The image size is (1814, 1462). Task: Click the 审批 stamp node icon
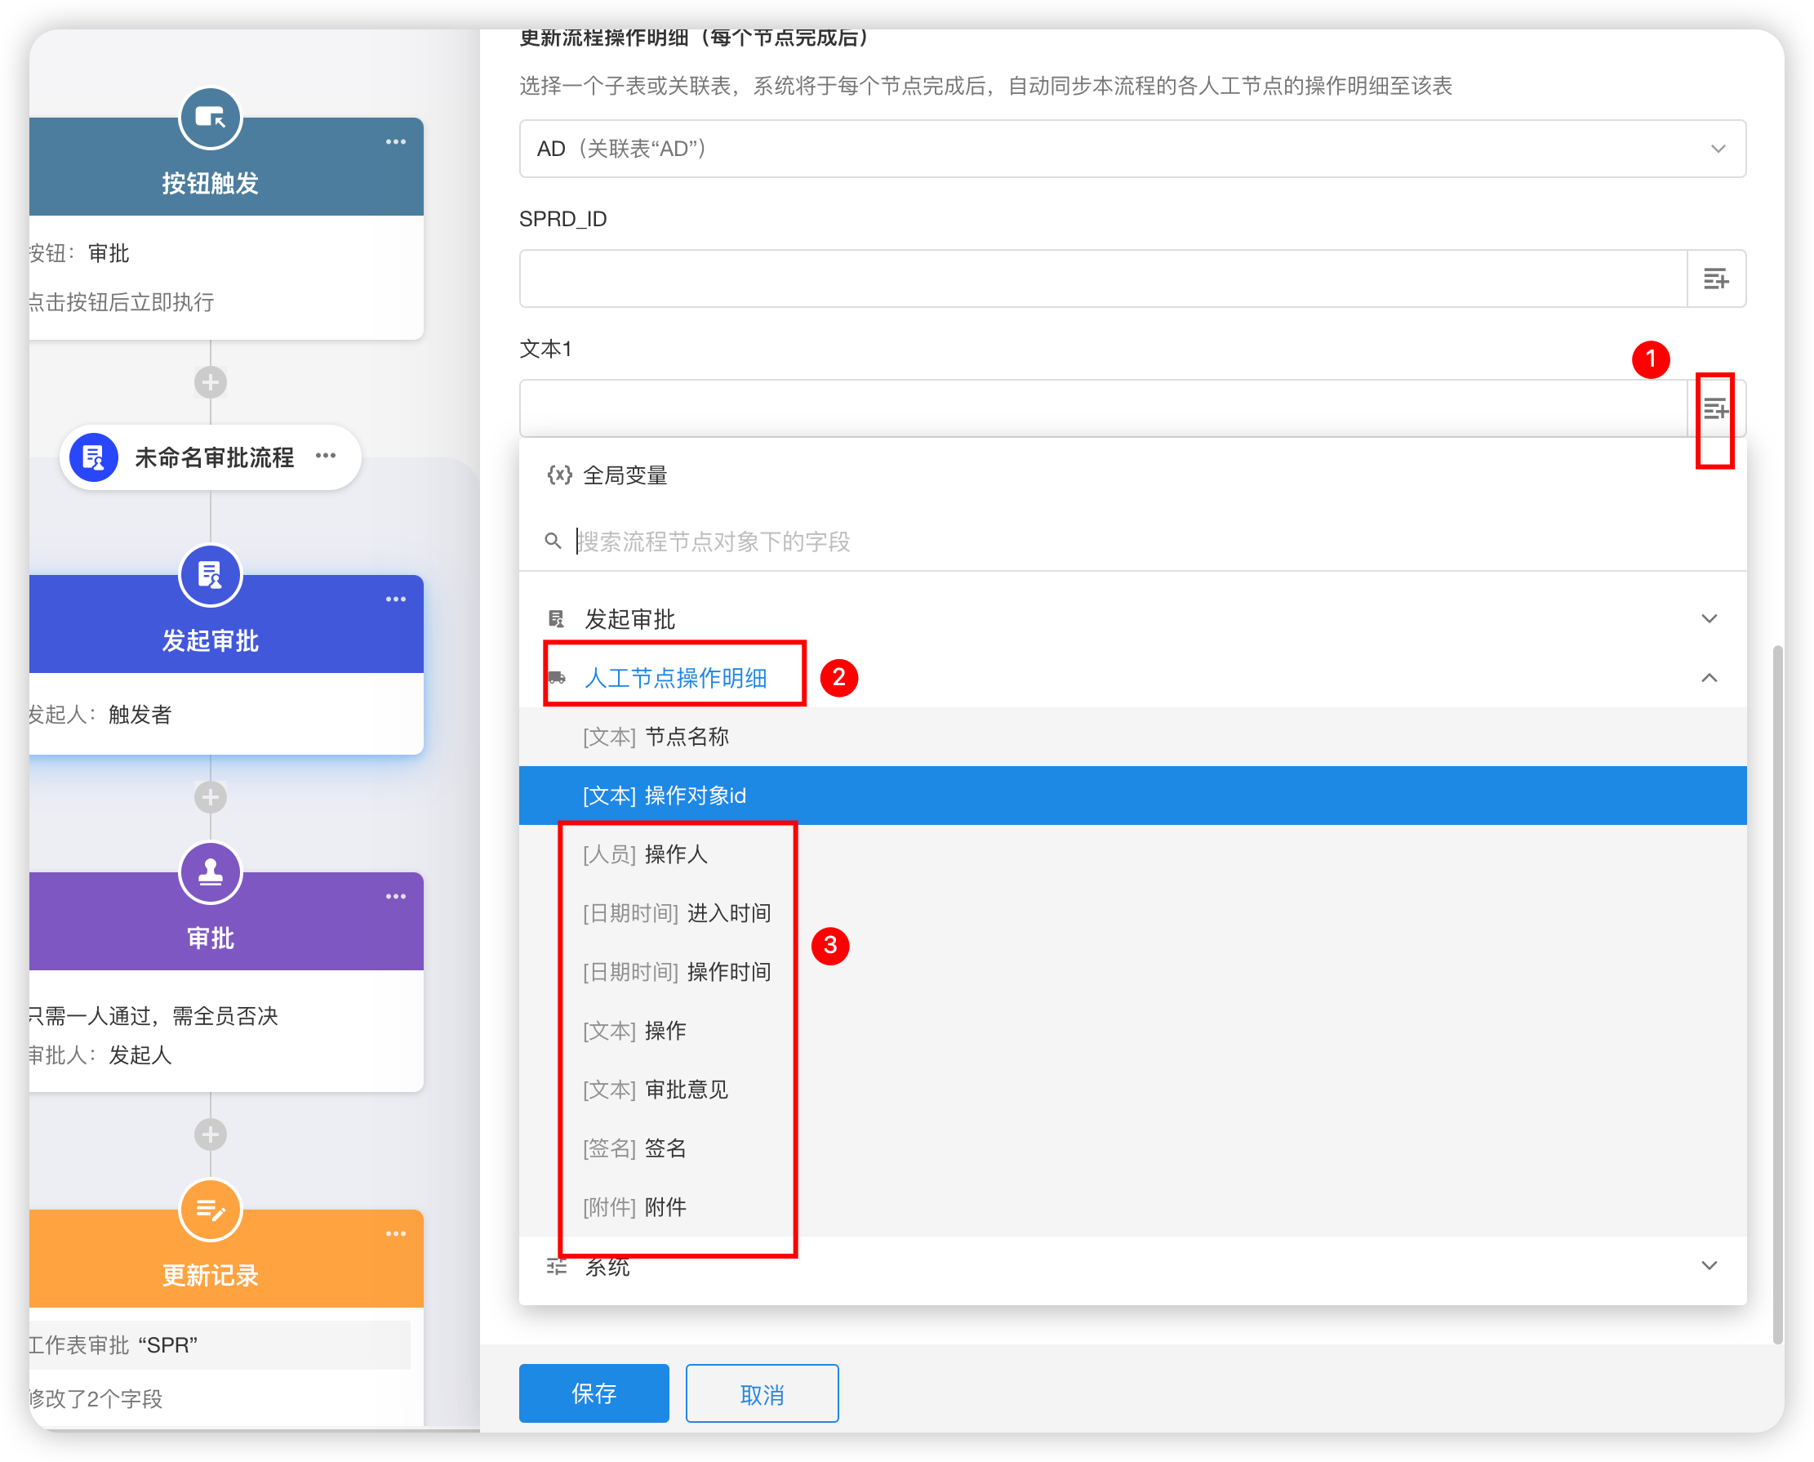[x=210, y=872]
